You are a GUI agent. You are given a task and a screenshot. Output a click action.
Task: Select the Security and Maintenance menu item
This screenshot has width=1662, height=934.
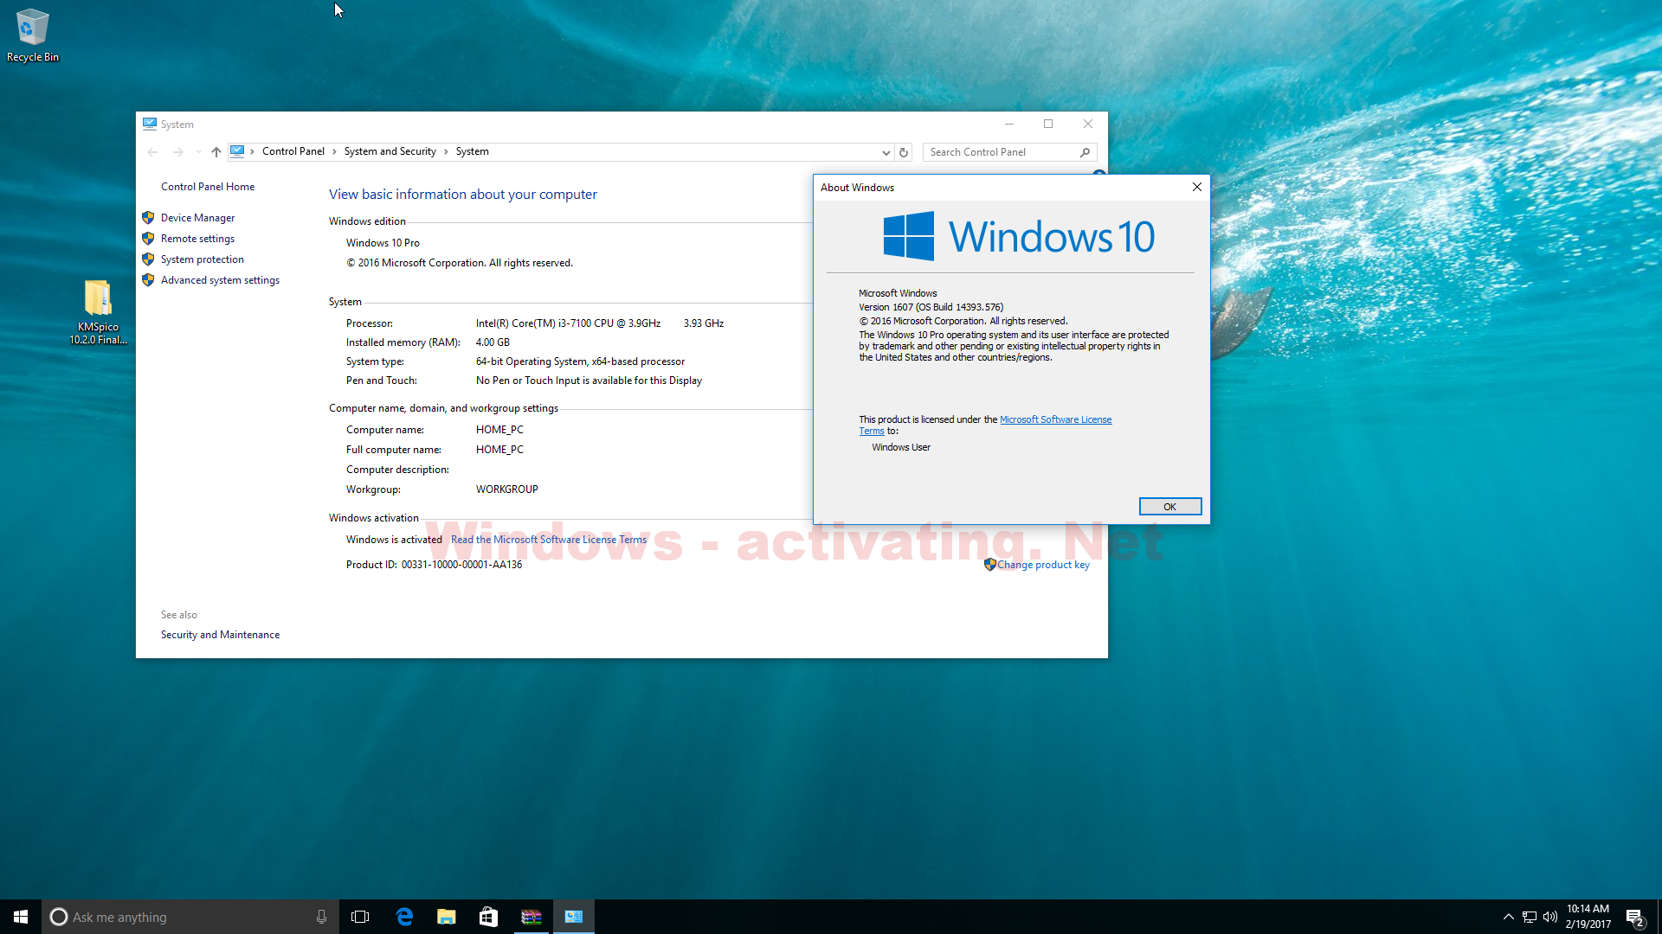click(x=219, y=634)
